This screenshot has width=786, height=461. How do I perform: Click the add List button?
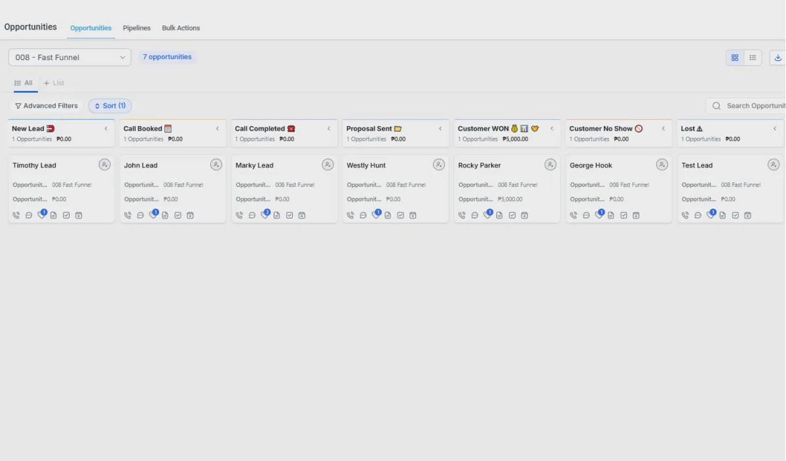click(x=54, y=83)
